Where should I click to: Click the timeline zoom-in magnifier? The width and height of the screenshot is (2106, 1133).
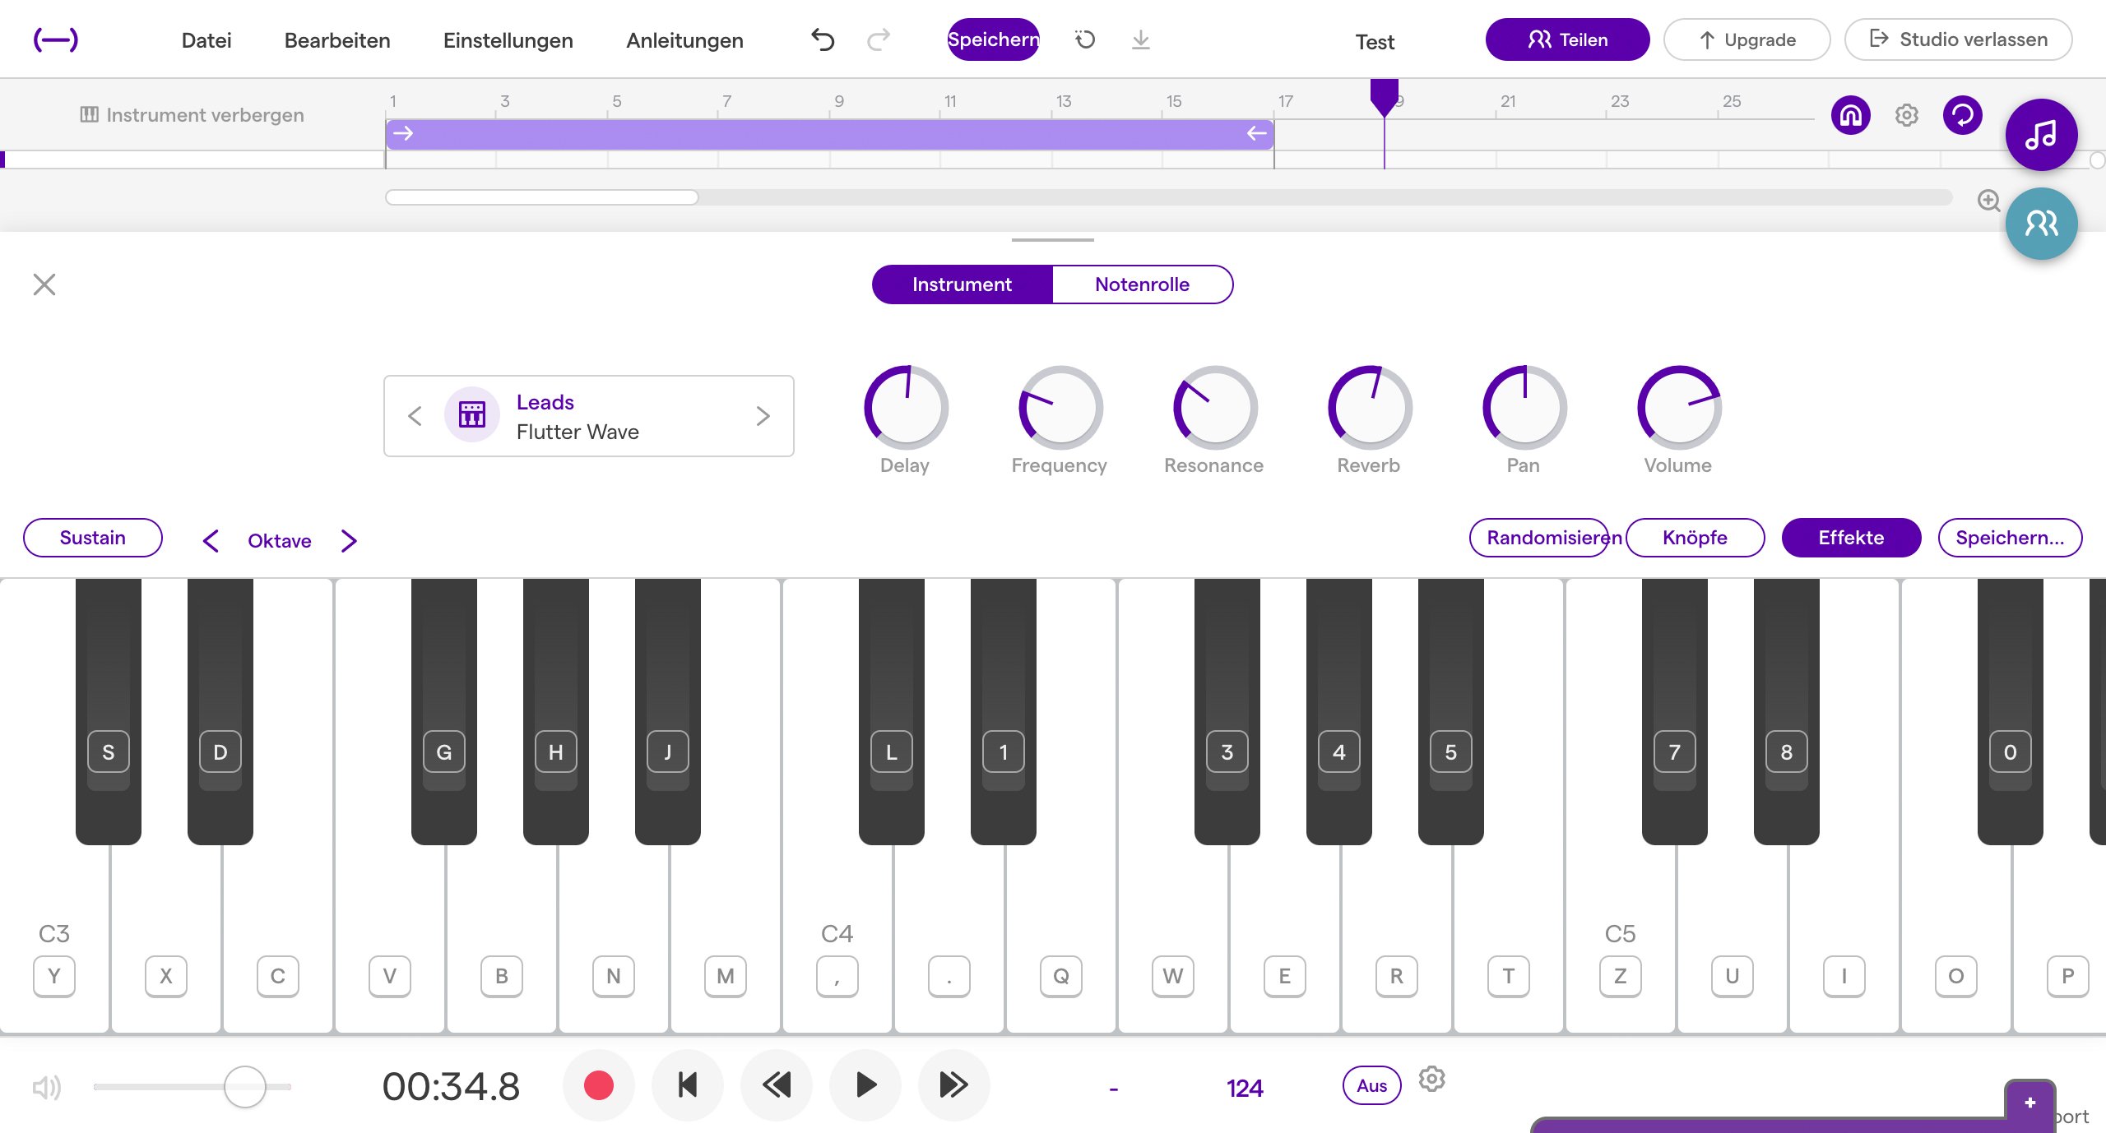1988,201
